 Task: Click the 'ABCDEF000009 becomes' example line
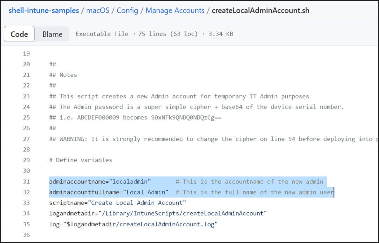[x=135, y=117]
